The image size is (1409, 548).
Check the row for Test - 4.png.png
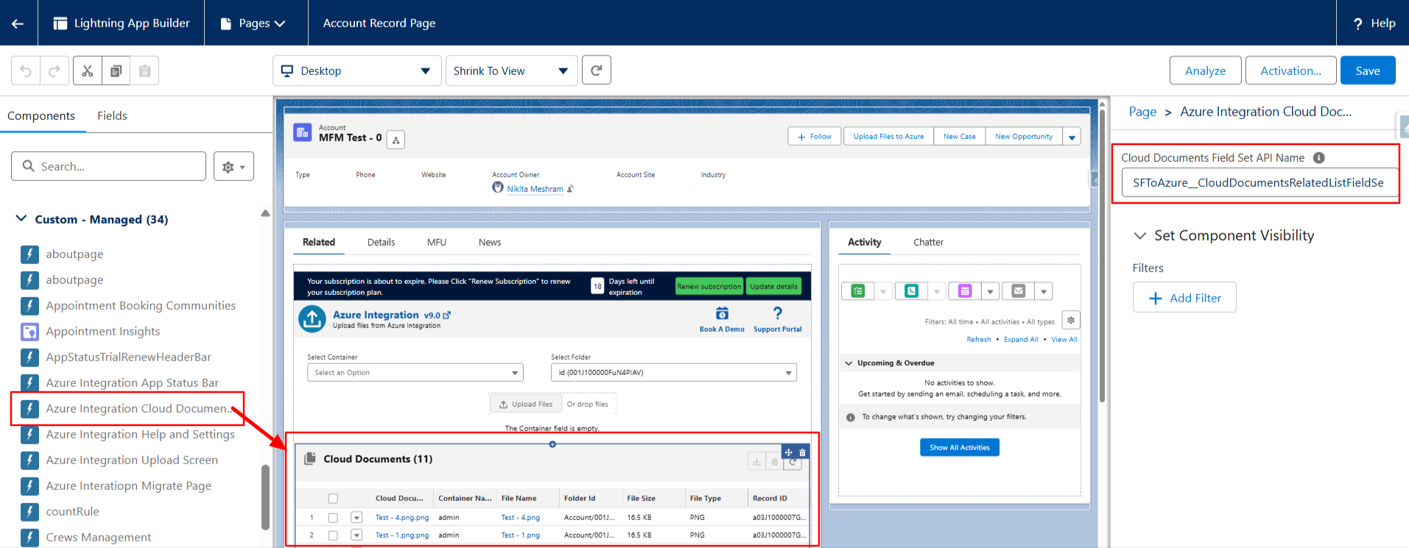point(333,517)
